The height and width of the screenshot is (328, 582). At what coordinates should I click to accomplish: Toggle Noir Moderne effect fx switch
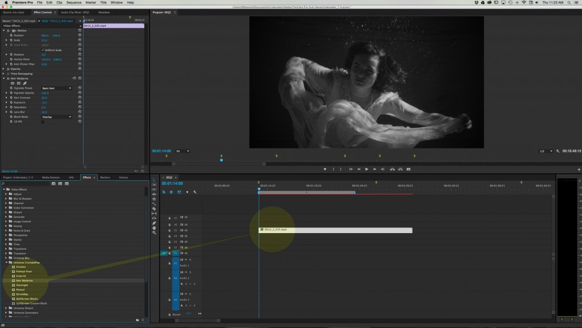(8, 78)
